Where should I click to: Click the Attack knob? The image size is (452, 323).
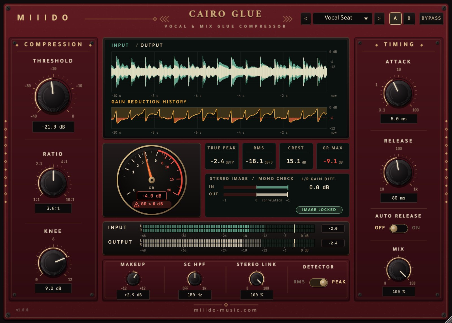(x=398, y=93)
